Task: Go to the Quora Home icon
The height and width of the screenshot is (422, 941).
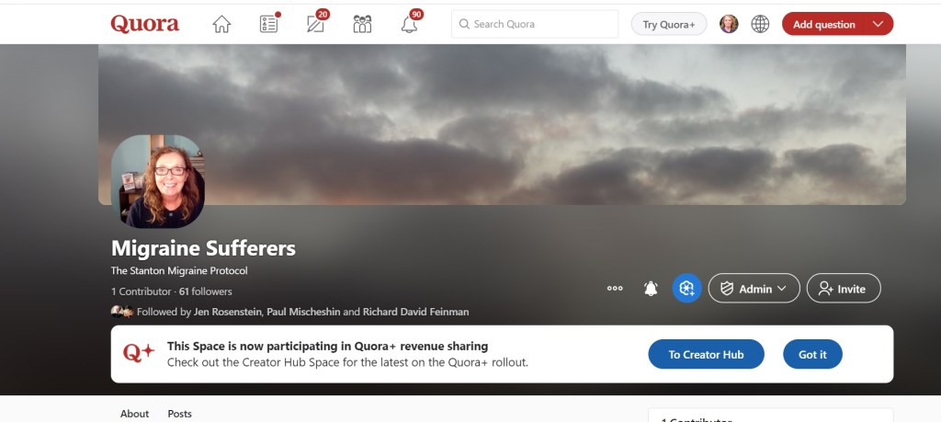Action: tap(221, 25)
